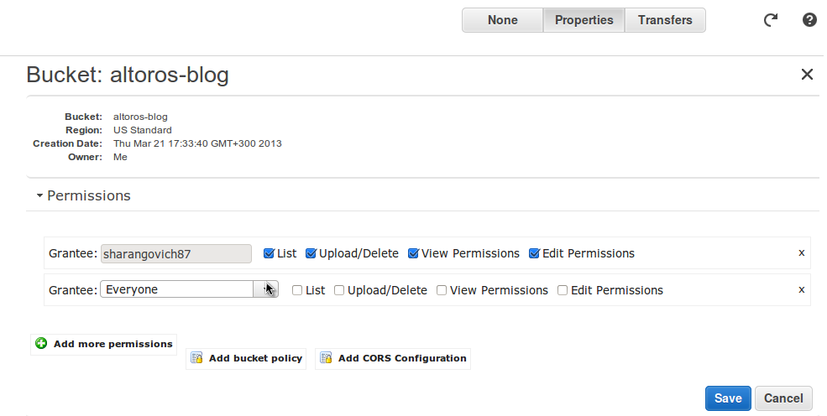Uncheck Edit Permissions for sharangovich87
Image resolution: width=827 pixels, height=416 pixels.
tap(534, 253)
